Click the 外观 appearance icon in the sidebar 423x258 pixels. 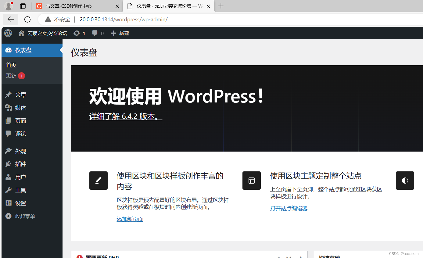point(8,151)
